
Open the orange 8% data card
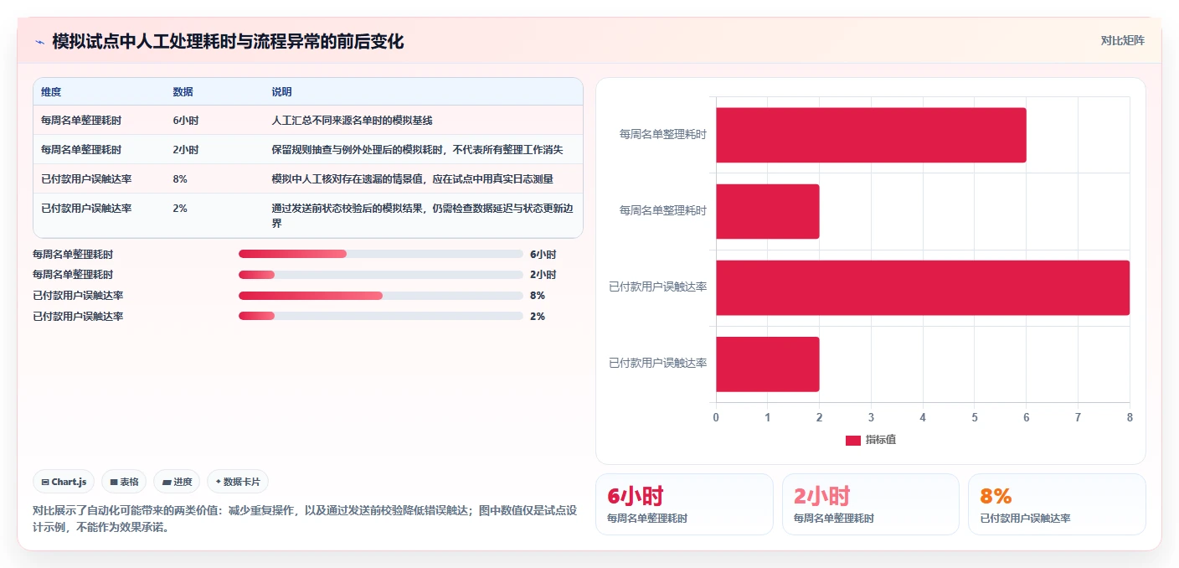(x=1057, y=504)
